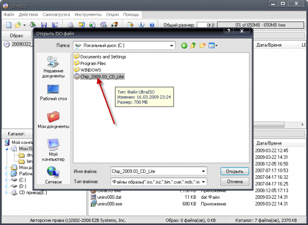Viewport: 308px width, 225px height.
Task: Select the Program Files folder
Action: 94,63
